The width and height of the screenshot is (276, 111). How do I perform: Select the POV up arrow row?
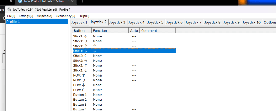[124, 75]
